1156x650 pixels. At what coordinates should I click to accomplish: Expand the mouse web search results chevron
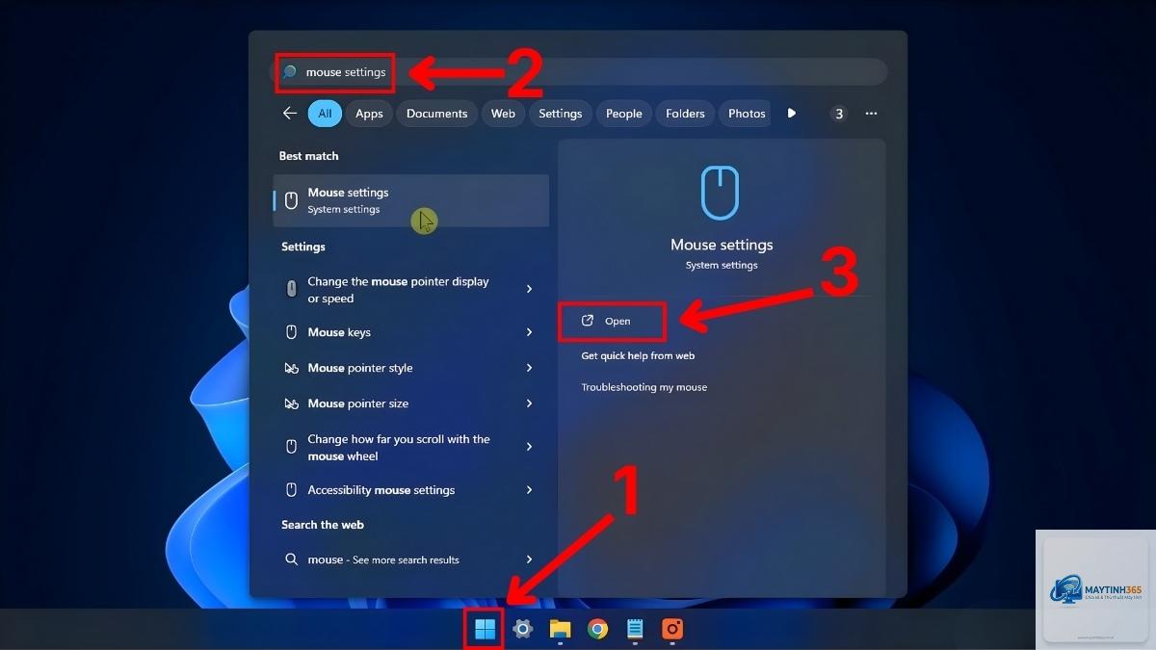(x=529, y=559)
